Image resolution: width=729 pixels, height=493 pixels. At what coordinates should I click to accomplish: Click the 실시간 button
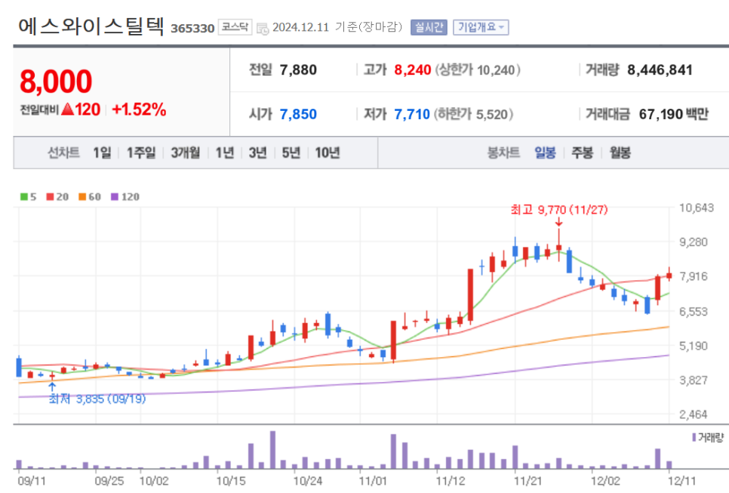click(429, 27)
